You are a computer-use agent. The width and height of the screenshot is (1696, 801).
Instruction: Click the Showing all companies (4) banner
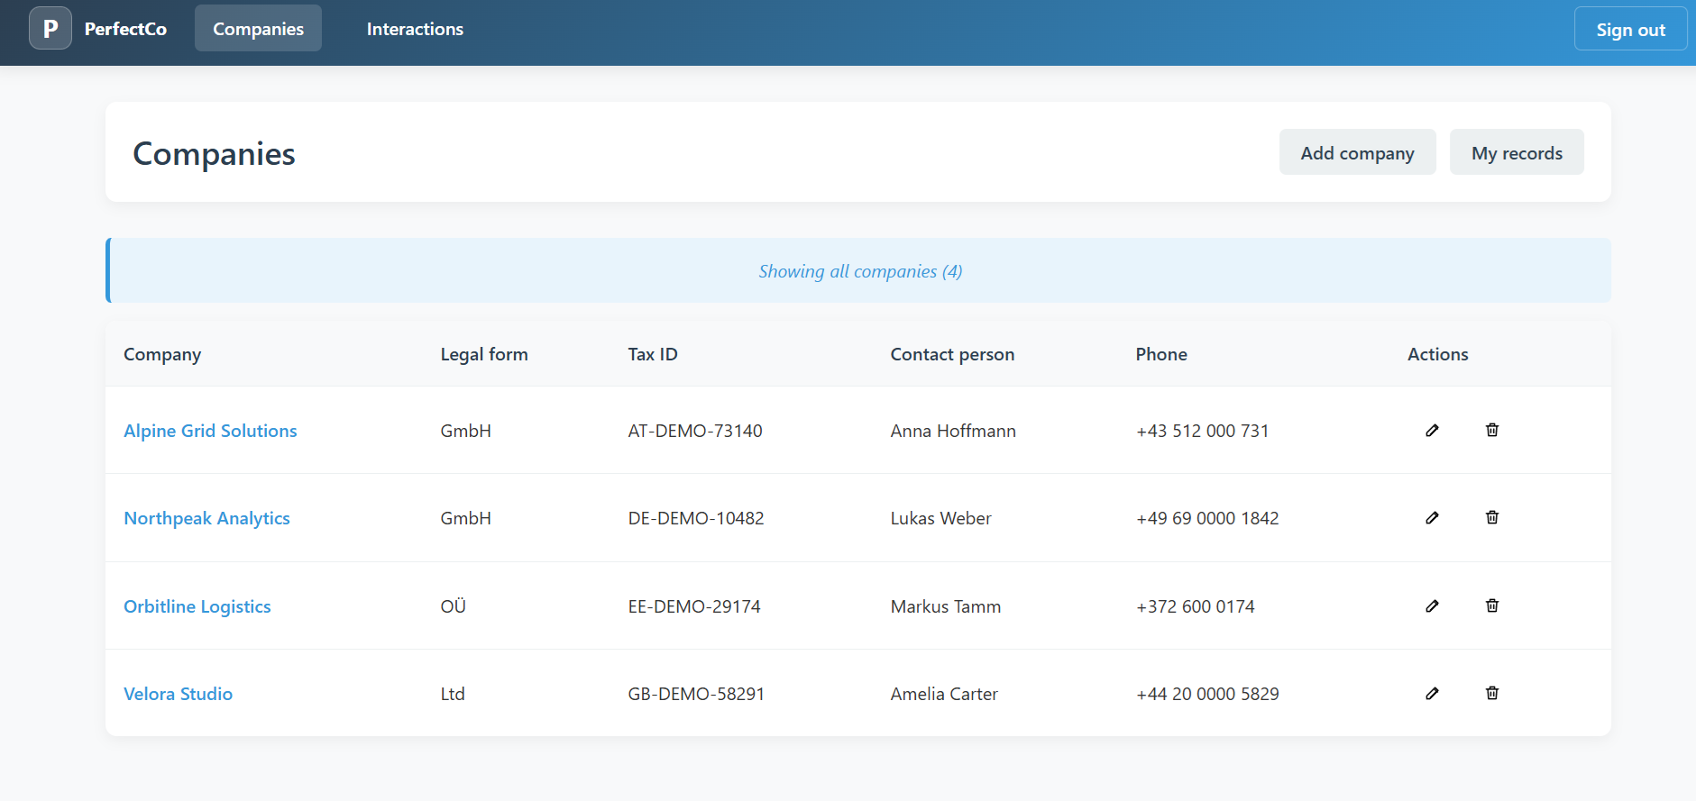click(x=858, y=270)
